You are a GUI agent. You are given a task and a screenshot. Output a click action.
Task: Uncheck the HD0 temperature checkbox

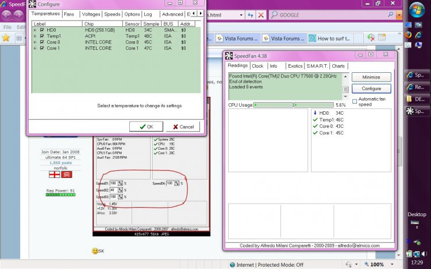click(42, 30)
